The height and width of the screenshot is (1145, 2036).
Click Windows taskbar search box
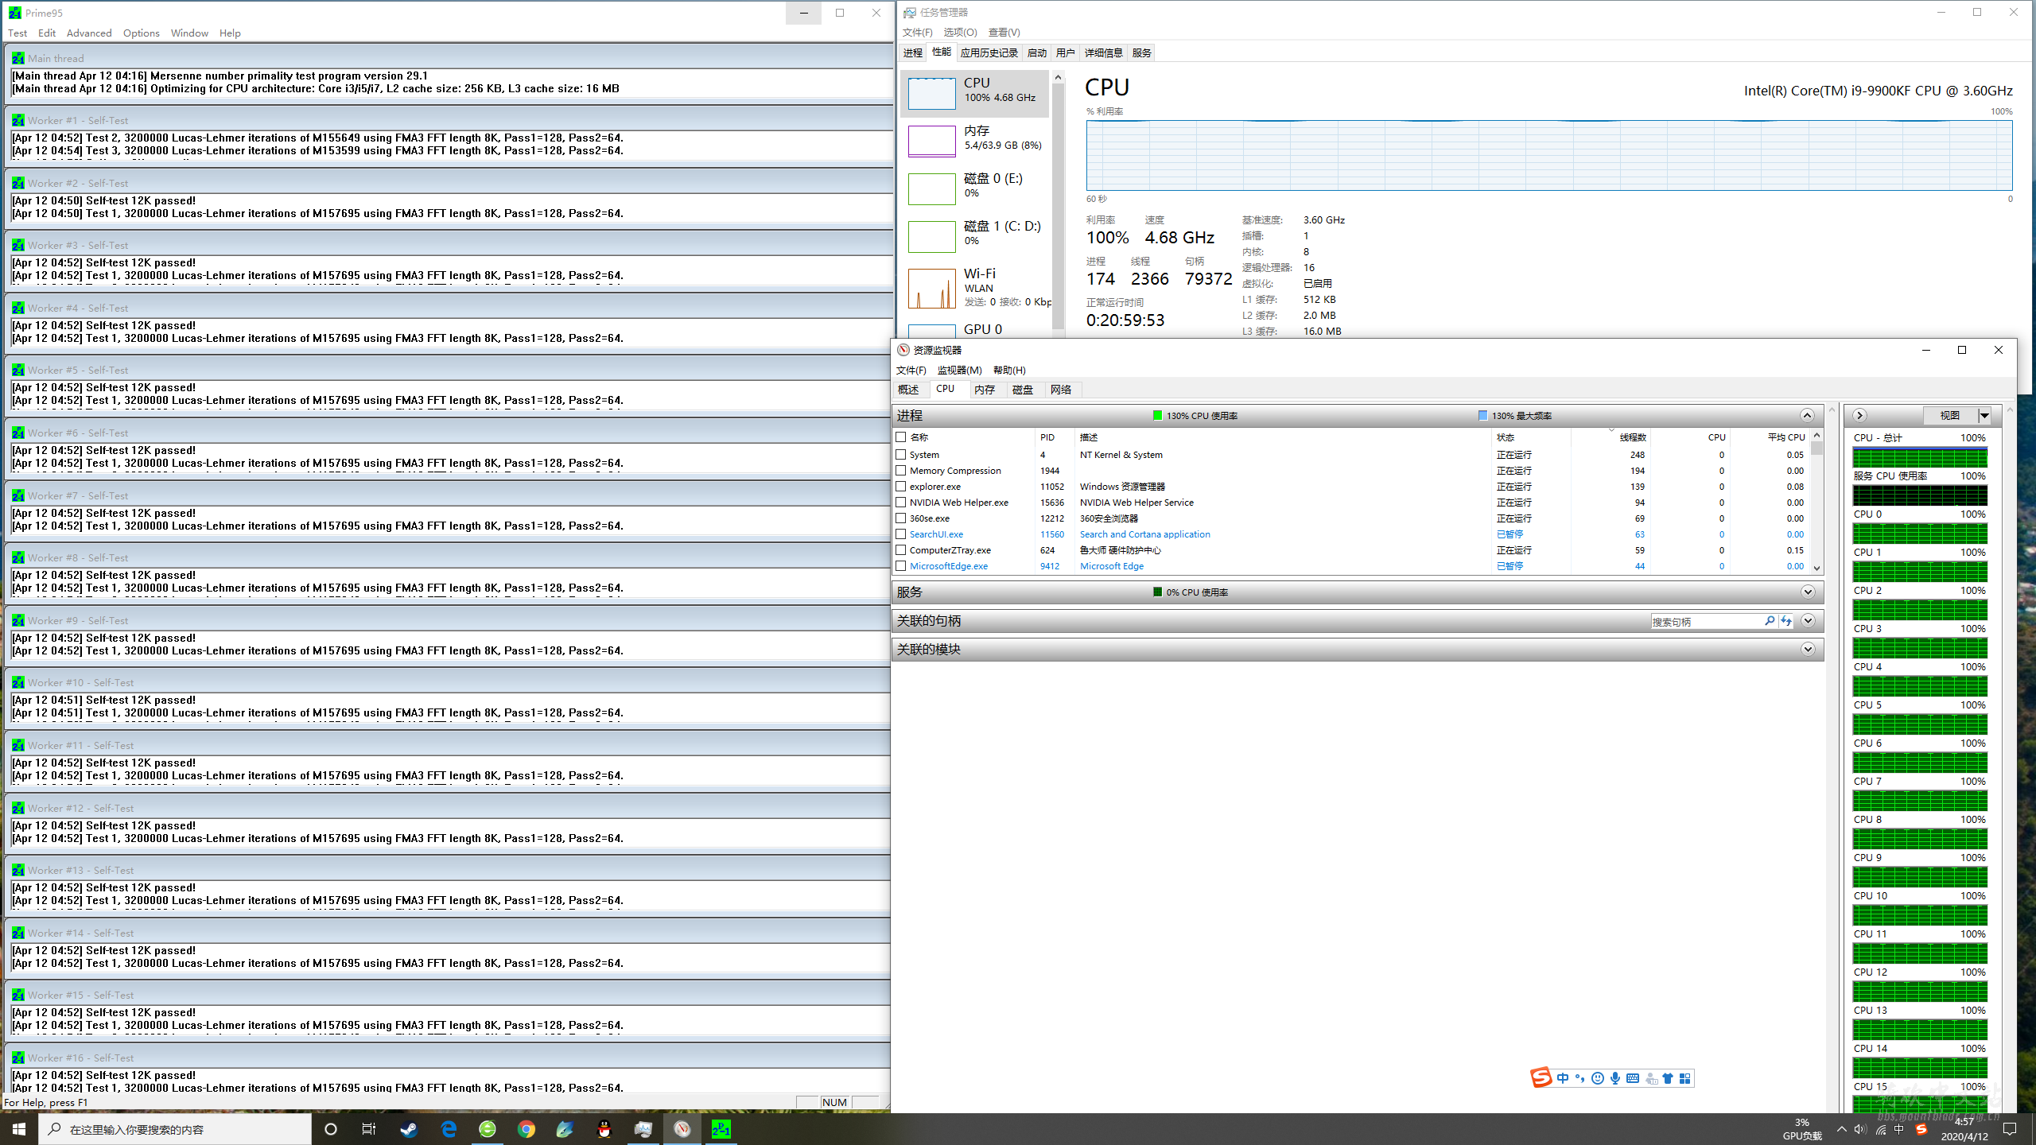(175, 1129)
